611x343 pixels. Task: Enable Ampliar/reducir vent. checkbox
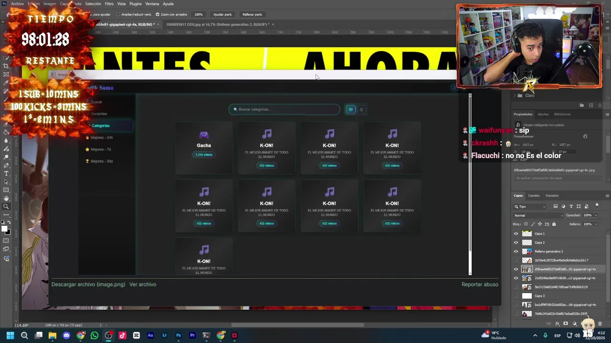118,14
